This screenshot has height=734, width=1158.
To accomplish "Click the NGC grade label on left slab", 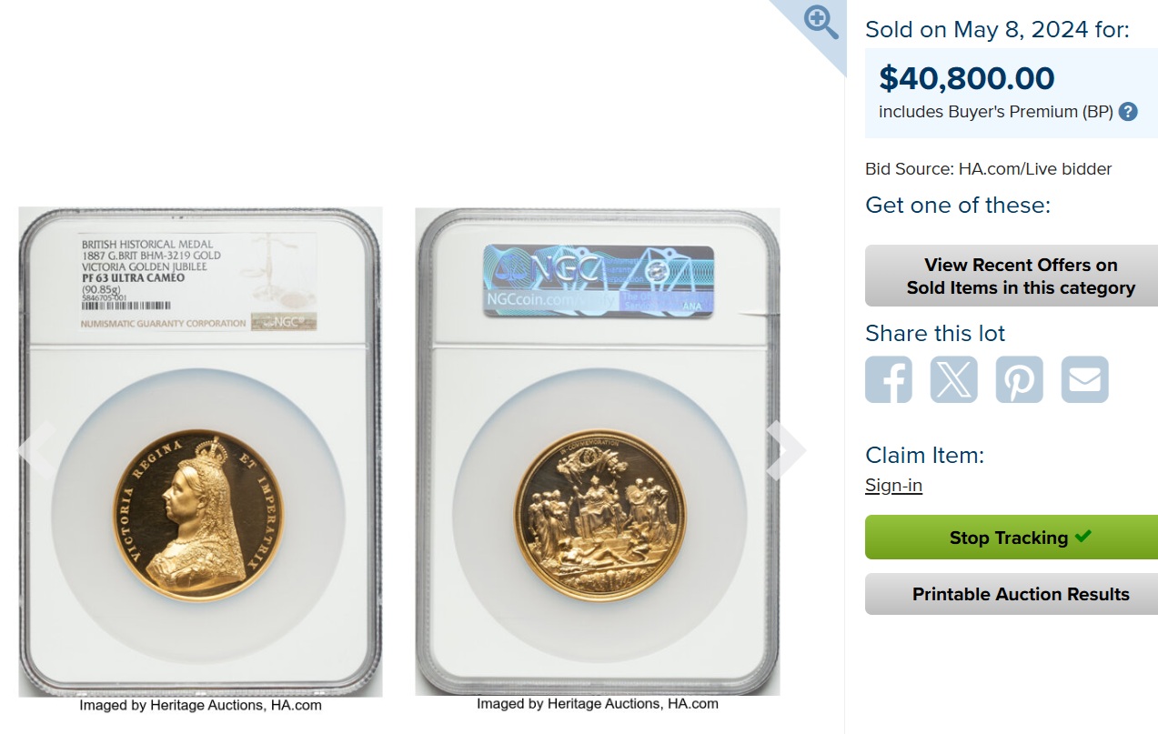I will point(198,284).
